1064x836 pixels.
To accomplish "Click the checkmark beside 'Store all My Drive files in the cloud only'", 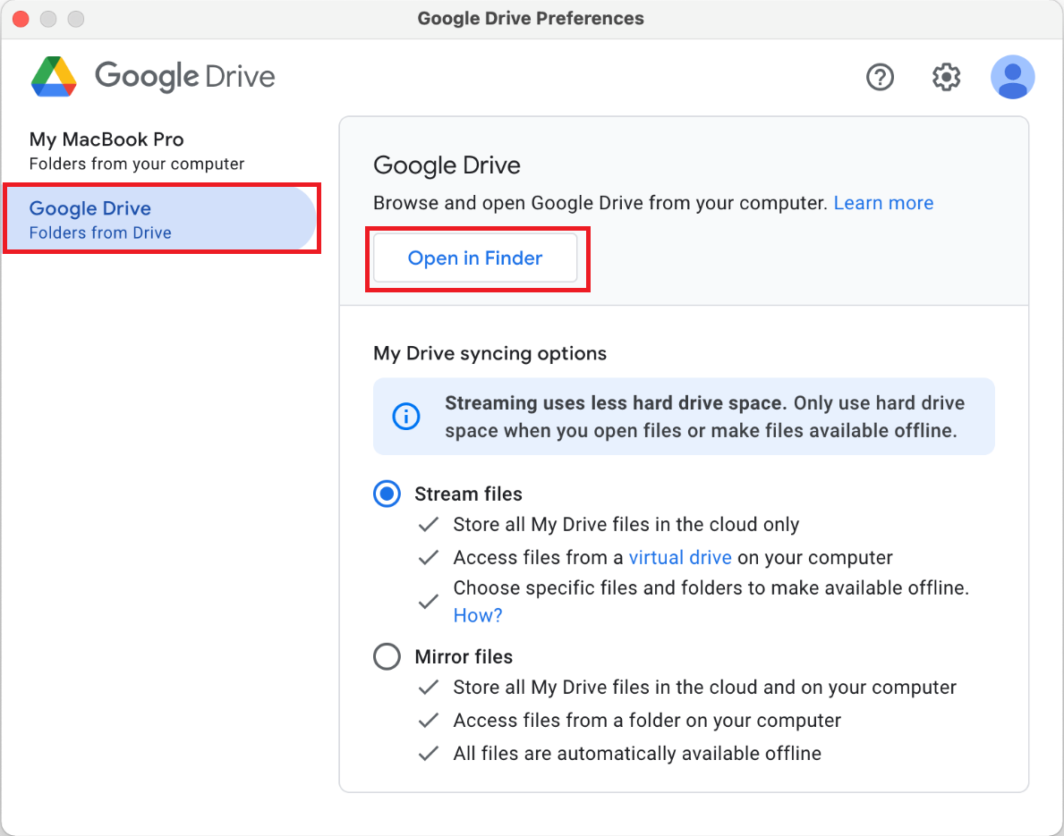I will 428,524.
